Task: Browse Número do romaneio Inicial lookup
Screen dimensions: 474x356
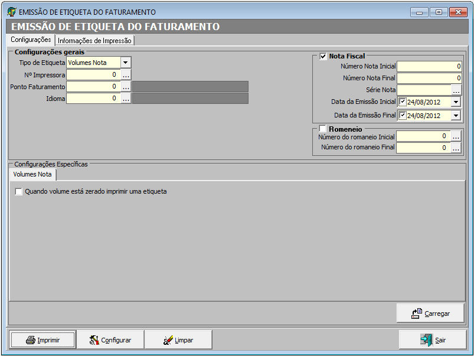Action: coord(456,136)
